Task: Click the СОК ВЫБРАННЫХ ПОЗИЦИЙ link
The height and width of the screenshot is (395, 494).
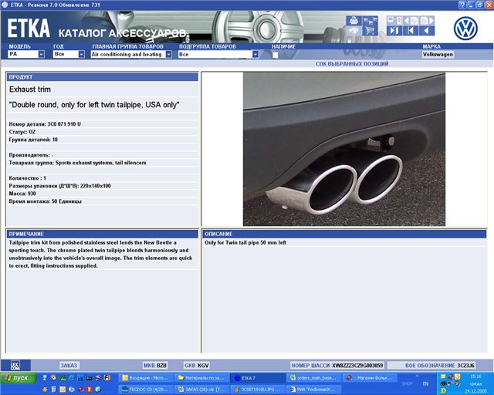Action: click(352, 63)
